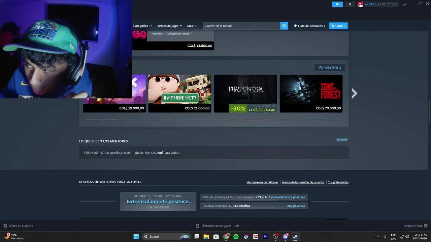The width and height of the screenshot is (431, 242).
Task: Click the Roguelike tag
Action: click(x=157, y=34)
